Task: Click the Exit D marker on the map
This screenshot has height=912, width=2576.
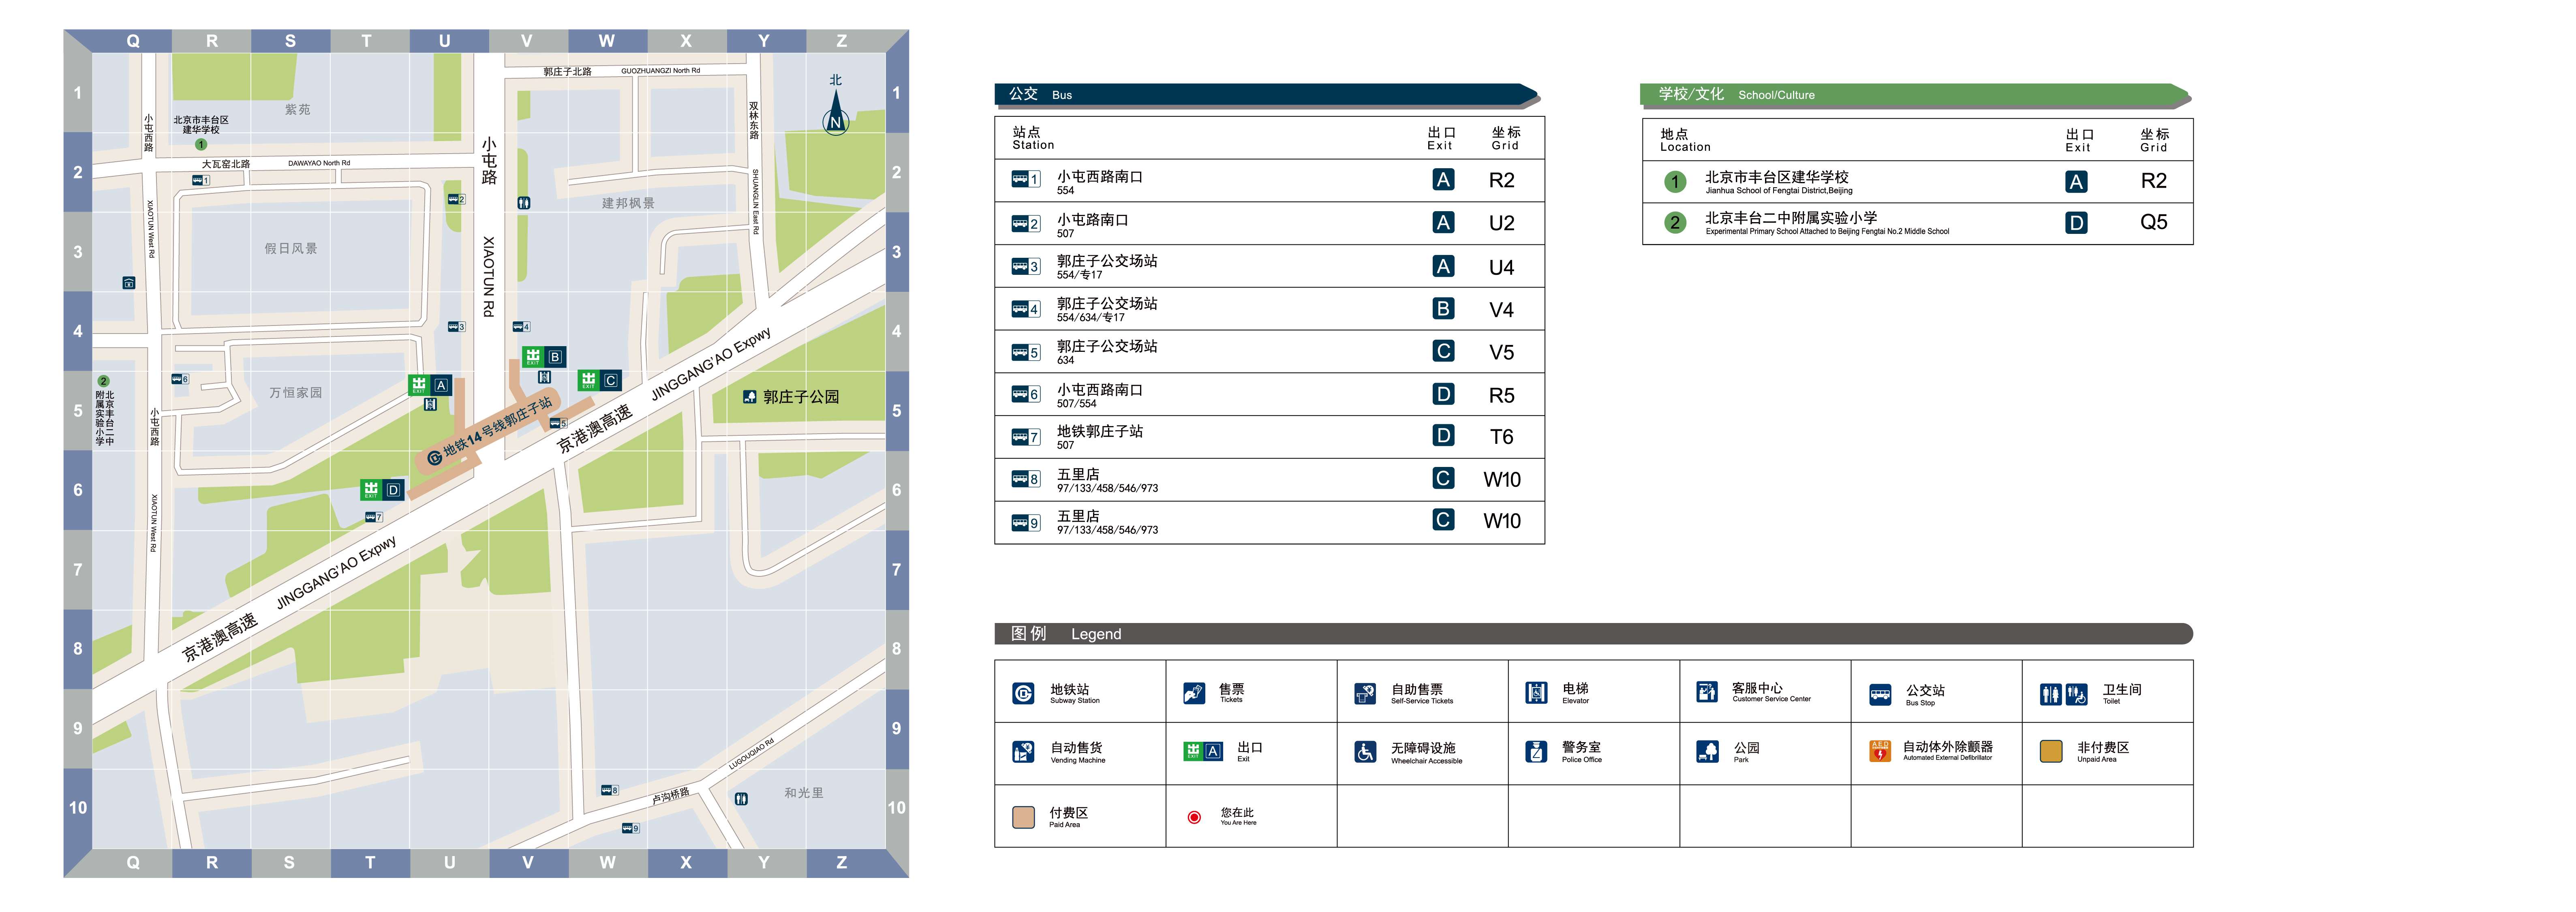Action: point(382,490)
